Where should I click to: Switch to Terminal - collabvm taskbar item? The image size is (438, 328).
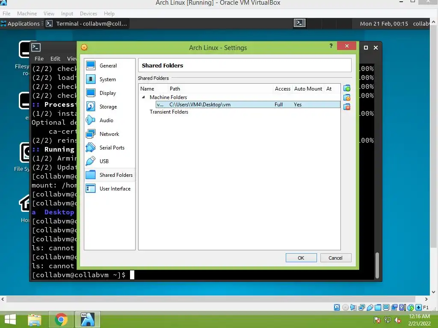[87, 23]
